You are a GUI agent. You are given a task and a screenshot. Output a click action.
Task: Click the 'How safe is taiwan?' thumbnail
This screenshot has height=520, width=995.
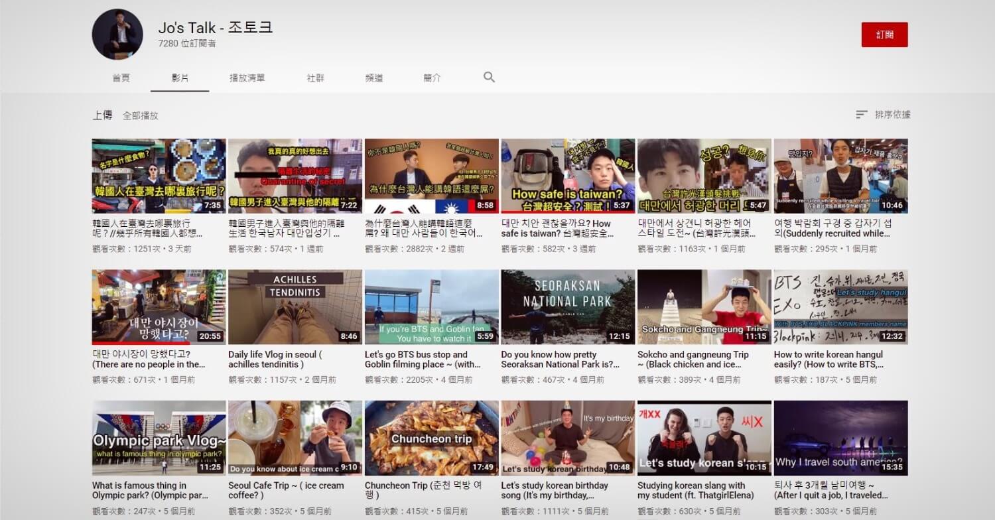tap(567, 174)
